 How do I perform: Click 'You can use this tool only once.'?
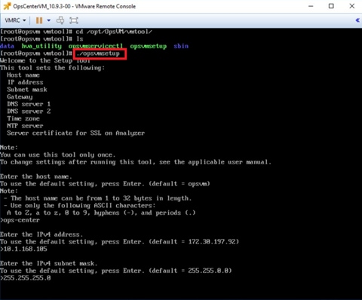tap(58, 155)
